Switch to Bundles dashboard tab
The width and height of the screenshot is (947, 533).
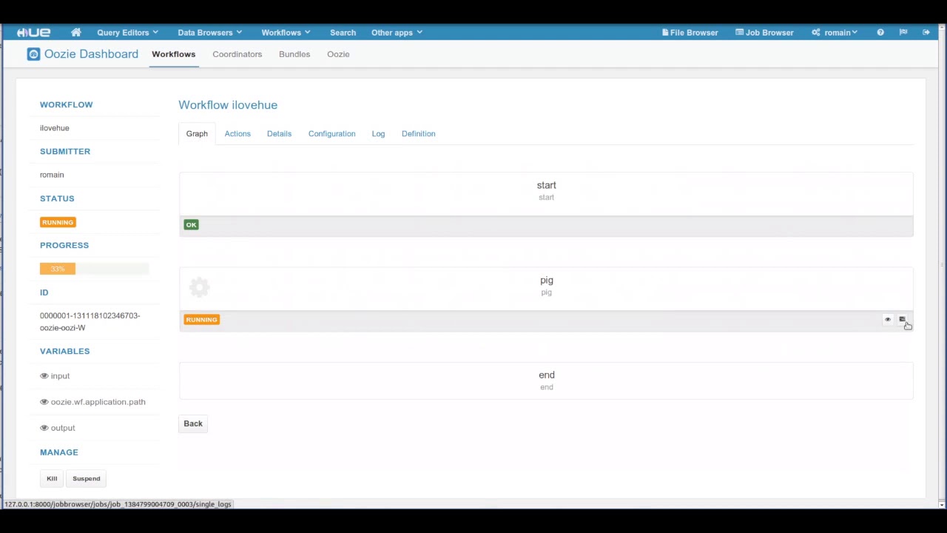tap(294, 54)
